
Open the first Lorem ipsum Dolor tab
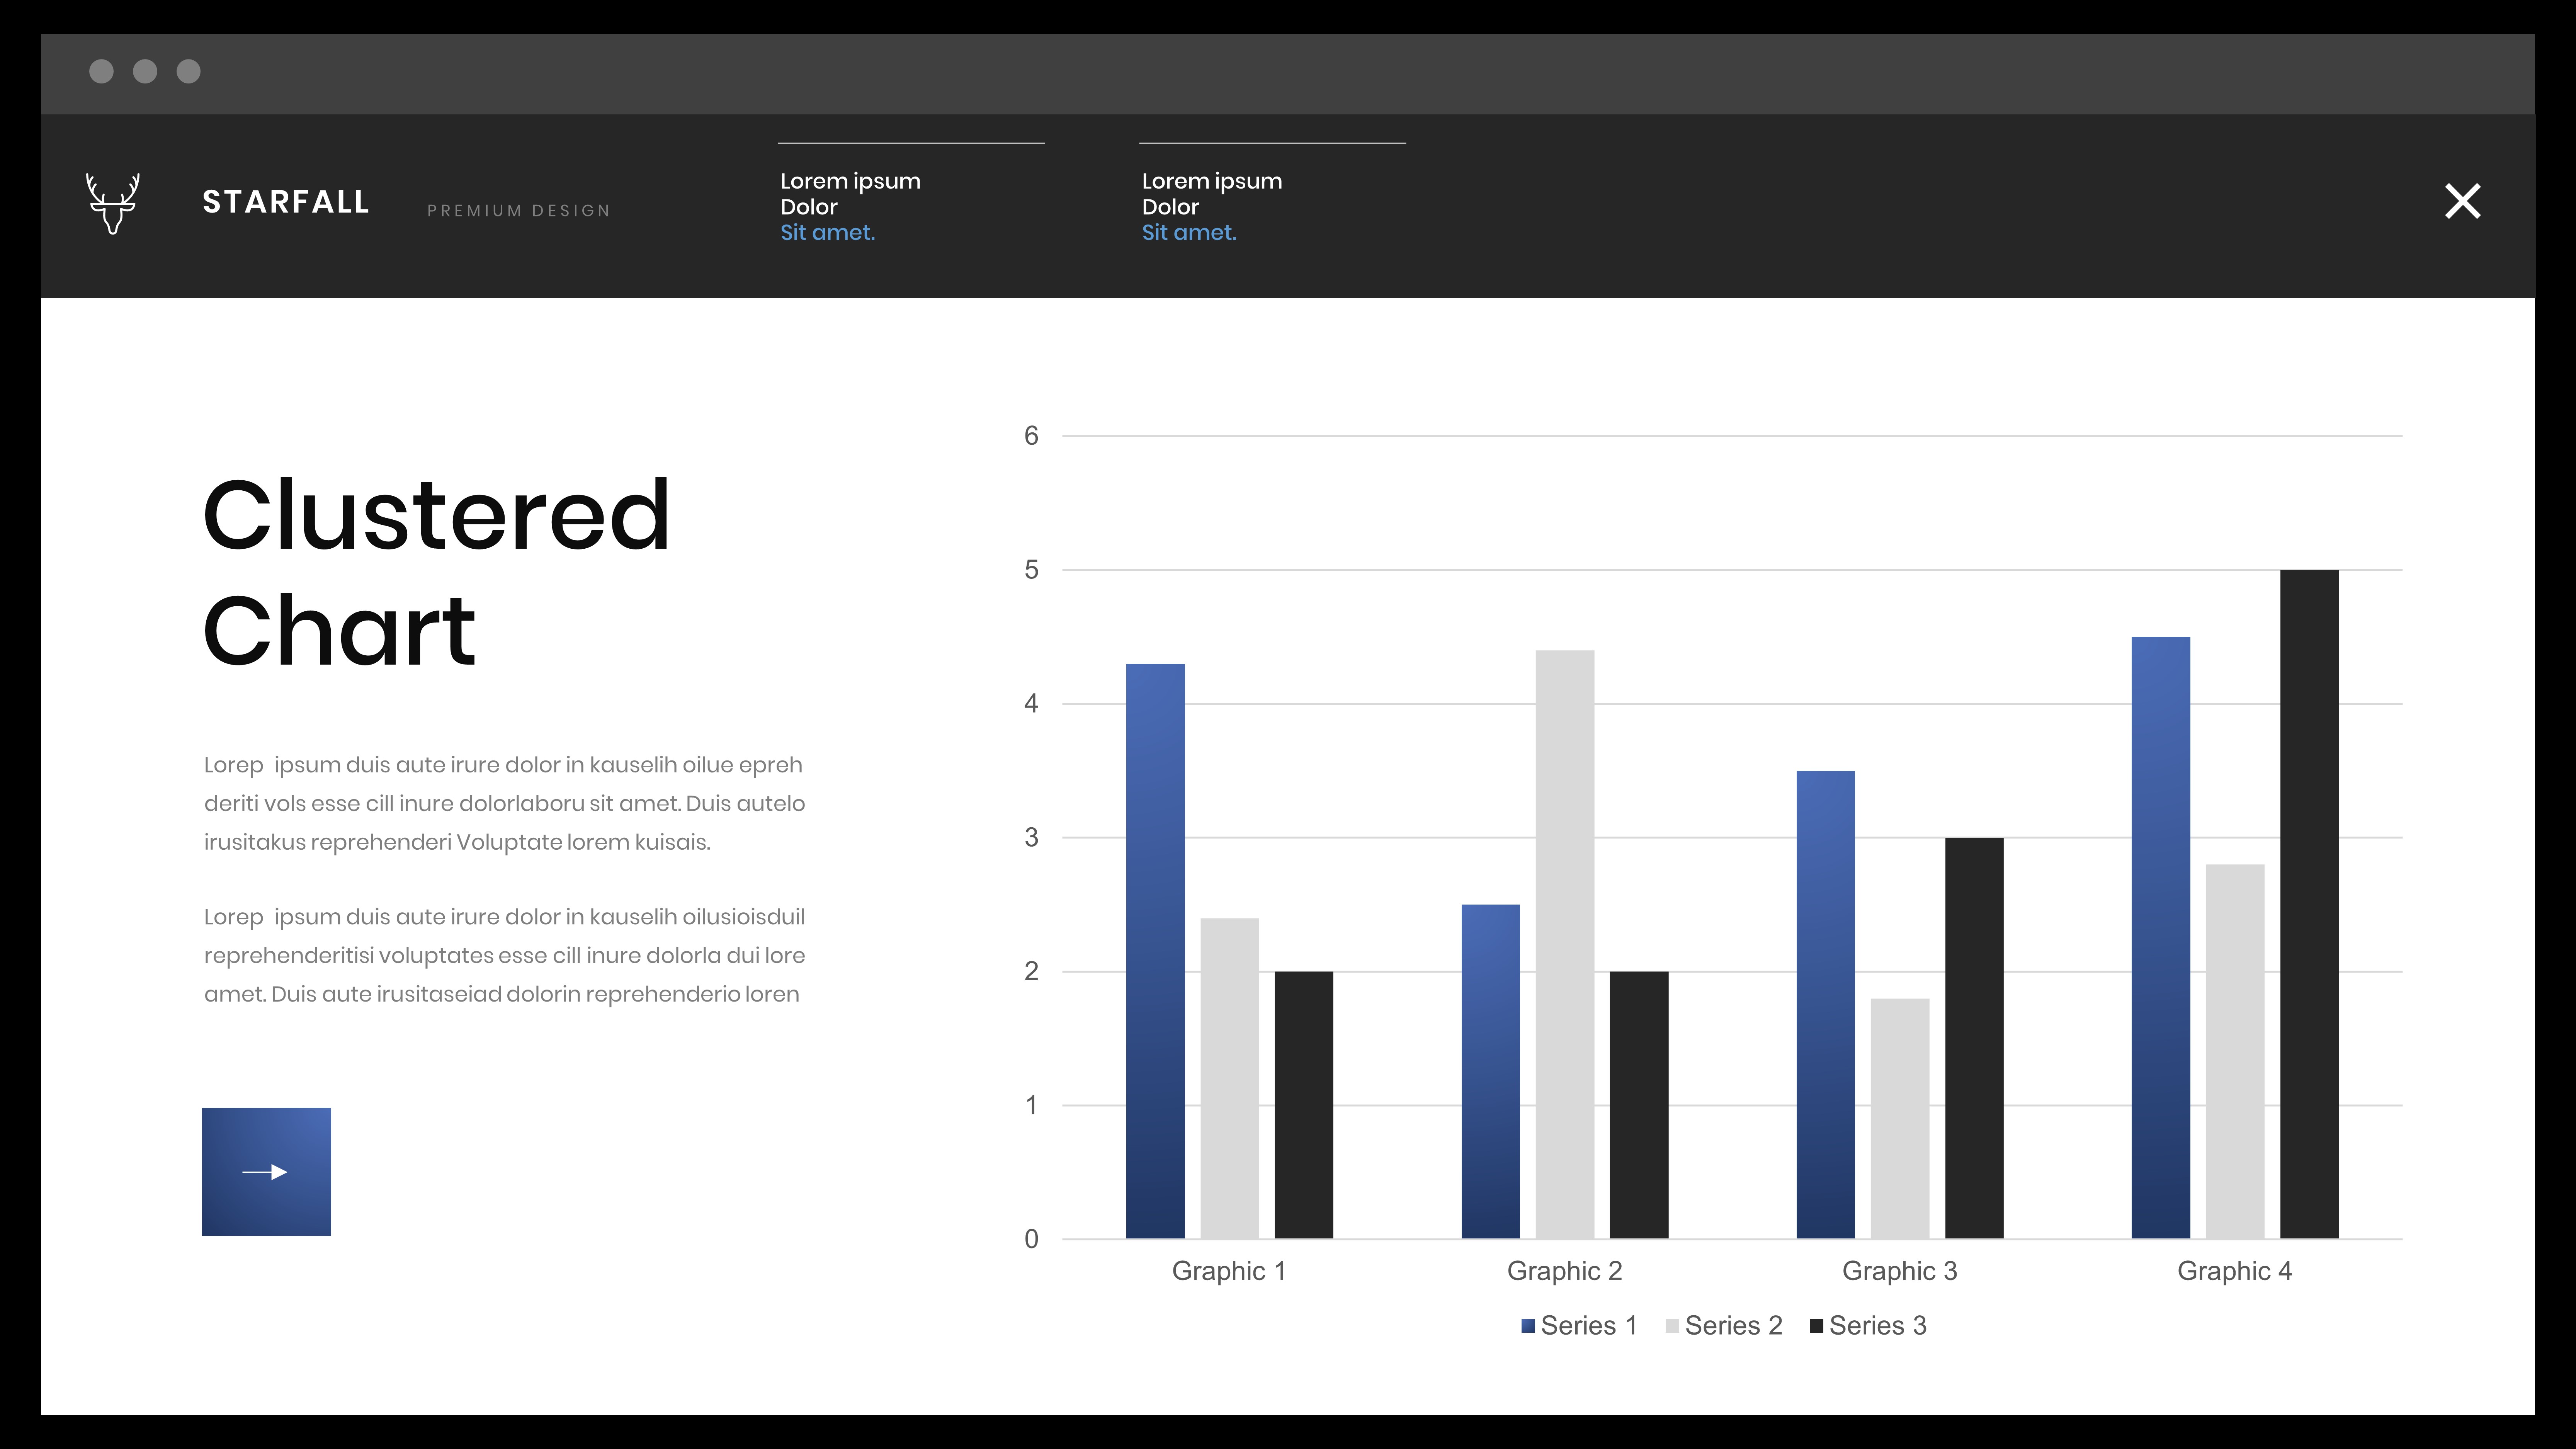click(x=850, y=193)
